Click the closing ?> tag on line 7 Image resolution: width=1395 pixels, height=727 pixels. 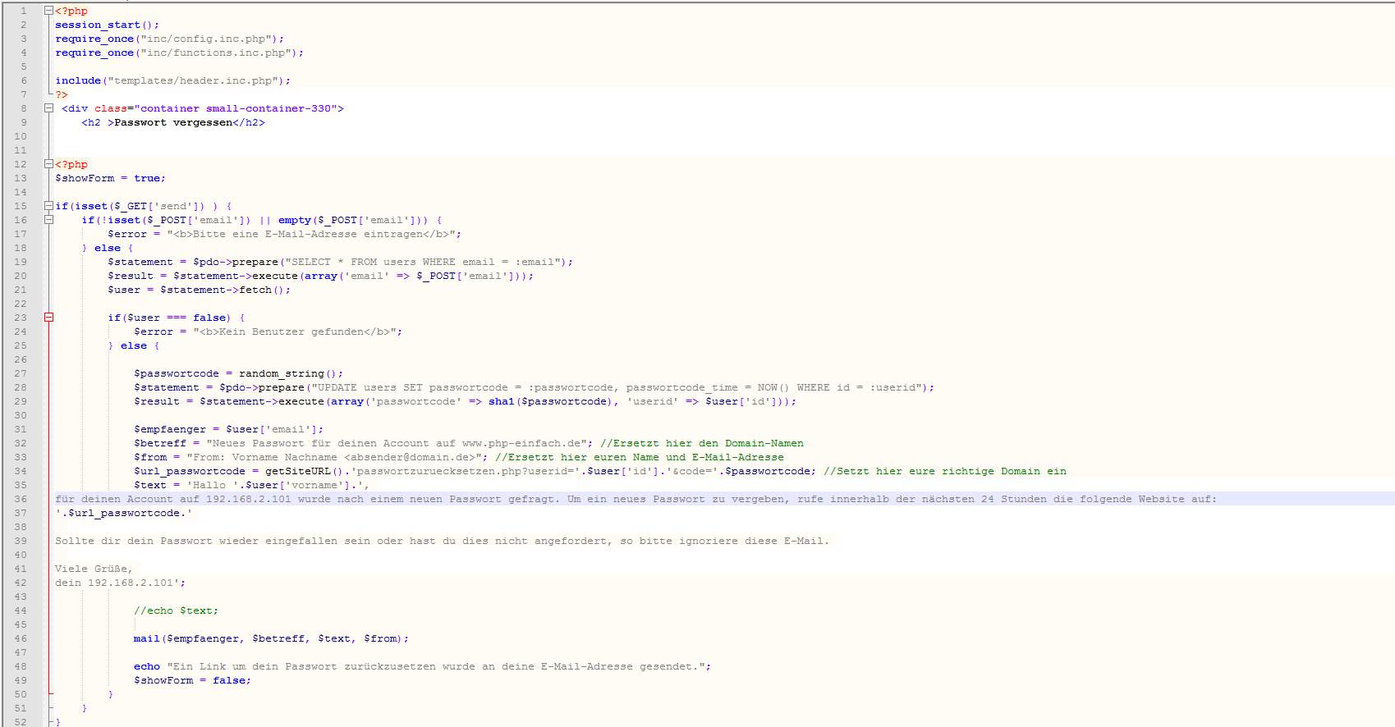click(62, 94)
